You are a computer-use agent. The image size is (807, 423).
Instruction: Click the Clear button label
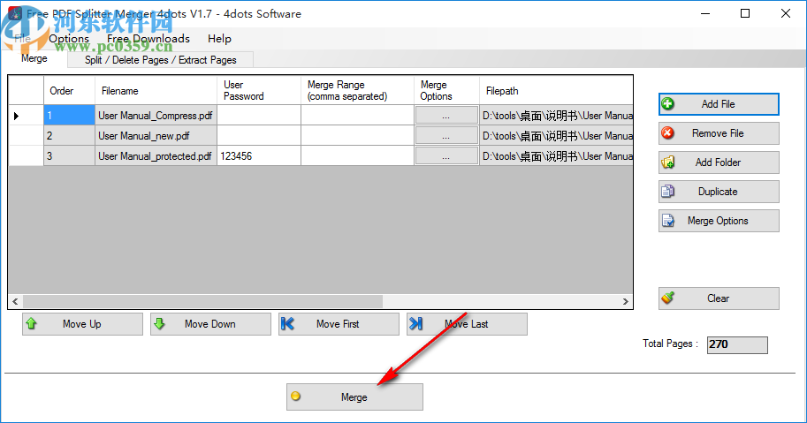(x=718, y=298)
